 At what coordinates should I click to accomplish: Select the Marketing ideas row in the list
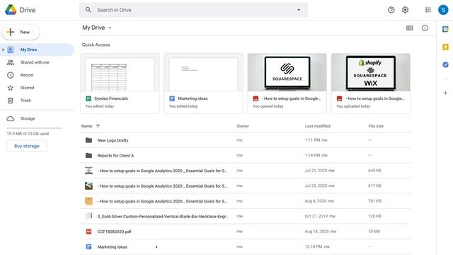point(245,247)
